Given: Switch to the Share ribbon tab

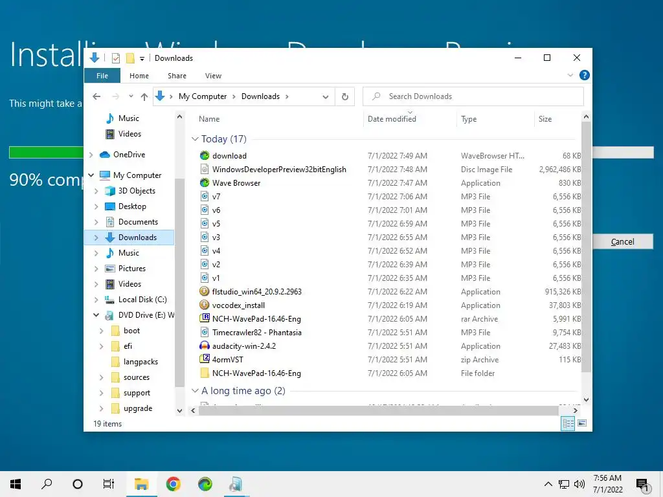Looking at the screenshot, I should click(x=177, y=76).
